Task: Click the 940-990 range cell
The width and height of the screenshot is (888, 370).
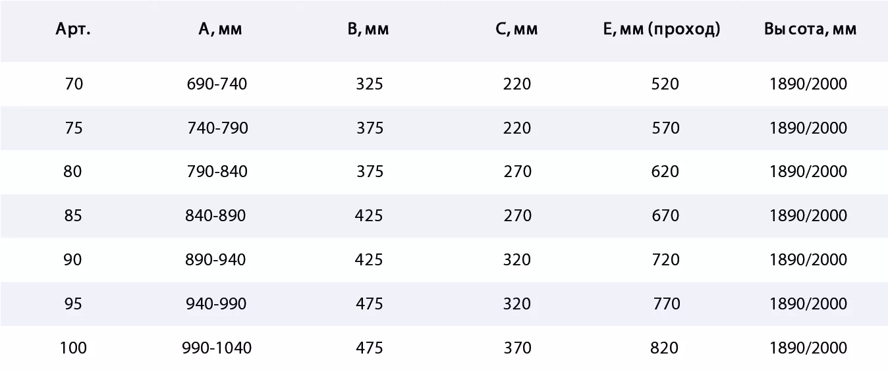Action: (x=216, y=304)
